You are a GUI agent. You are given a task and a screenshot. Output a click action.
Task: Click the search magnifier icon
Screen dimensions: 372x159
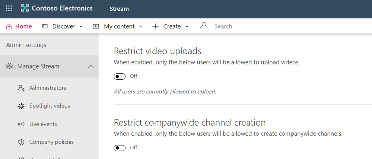coord(203,25)
